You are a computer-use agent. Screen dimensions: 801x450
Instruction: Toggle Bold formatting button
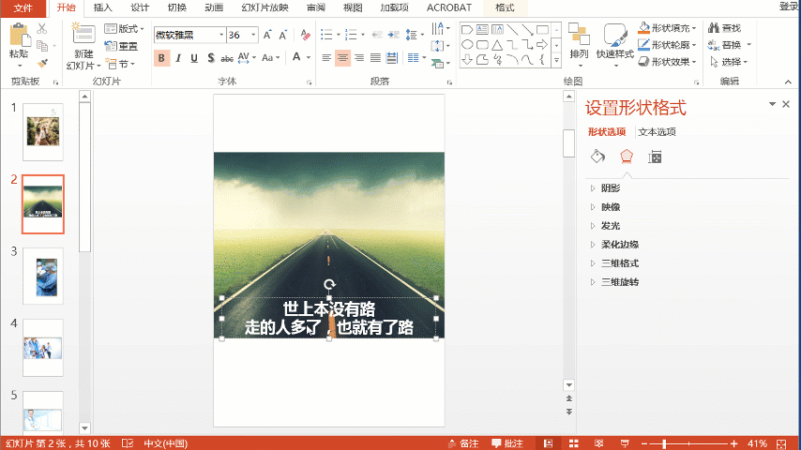(x=161, y=58)
